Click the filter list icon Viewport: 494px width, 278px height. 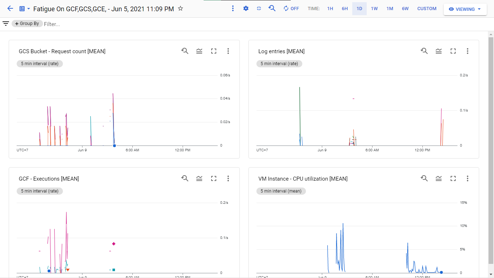click(x=6, y=24)
